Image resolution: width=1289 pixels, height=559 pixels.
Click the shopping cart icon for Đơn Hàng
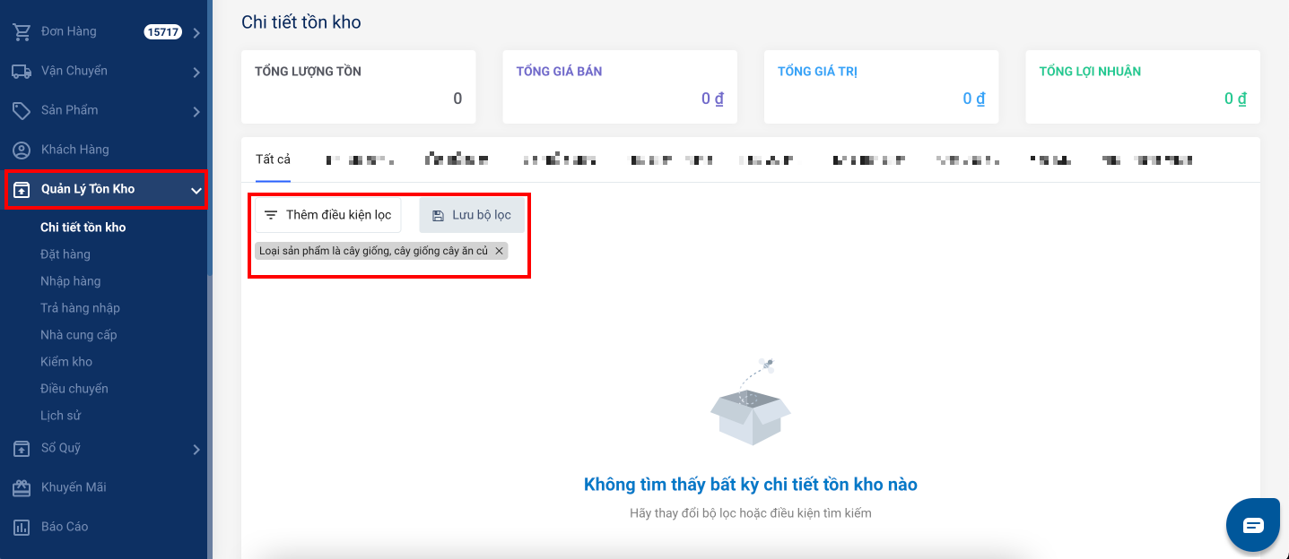point(22,32)
